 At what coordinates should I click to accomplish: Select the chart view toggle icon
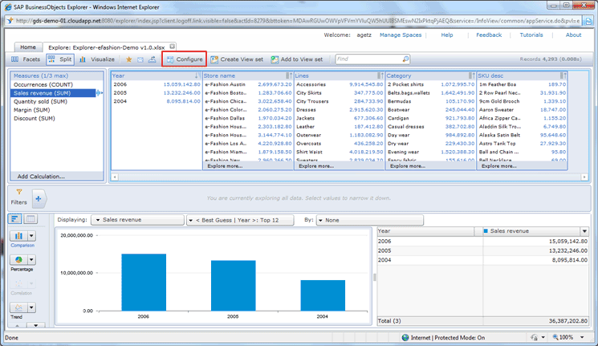15,218
